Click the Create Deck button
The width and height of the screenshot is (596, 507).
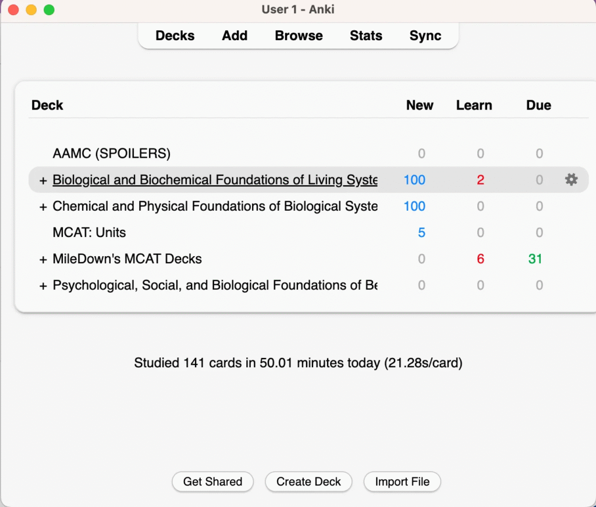click(x=308, y=481)
